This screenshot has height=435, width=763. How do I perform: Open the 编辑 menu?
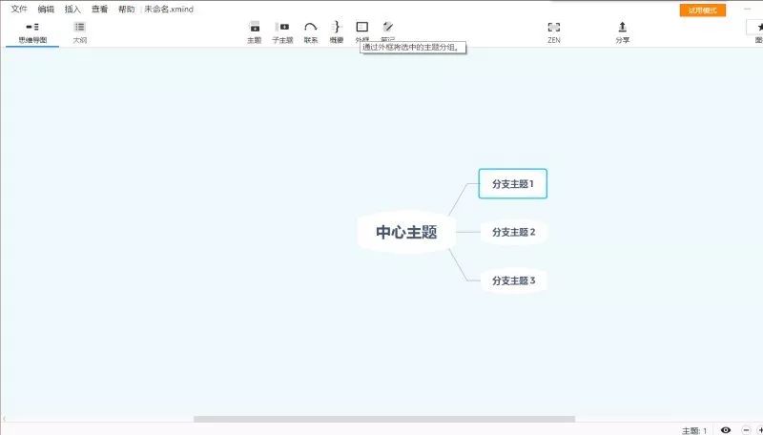tap(46, 10)
